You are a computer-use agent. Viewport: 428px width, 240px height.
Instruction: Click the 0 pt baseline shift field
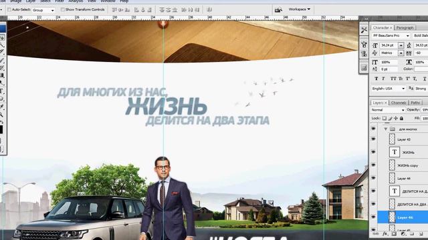click(389, 69)
